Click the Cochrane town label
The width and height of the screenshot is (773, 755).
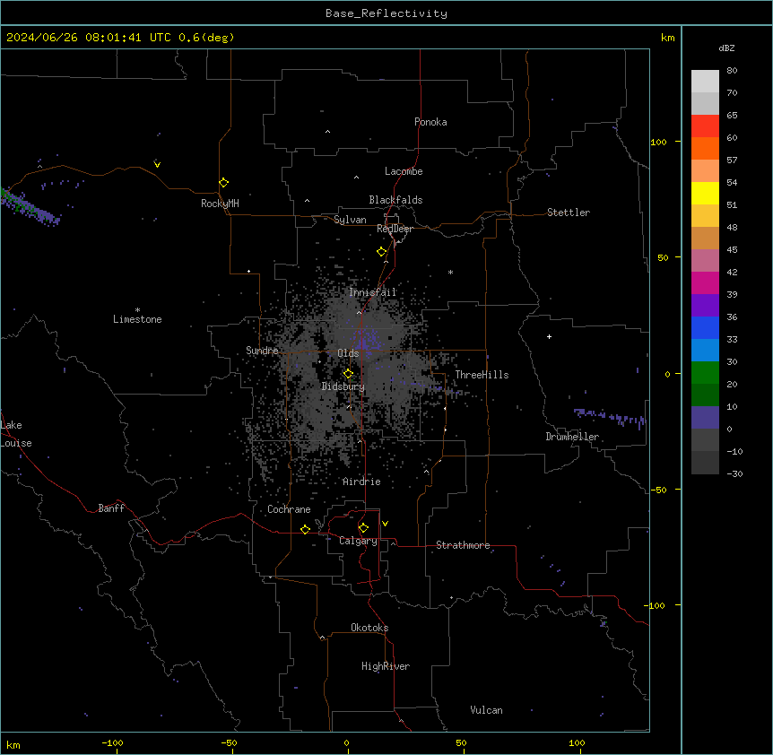click(289, 509)
